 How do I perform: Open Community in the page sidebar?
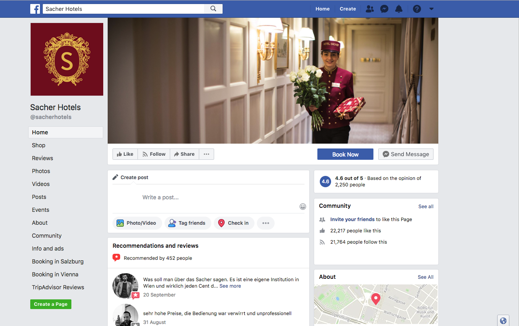point(47,236)
